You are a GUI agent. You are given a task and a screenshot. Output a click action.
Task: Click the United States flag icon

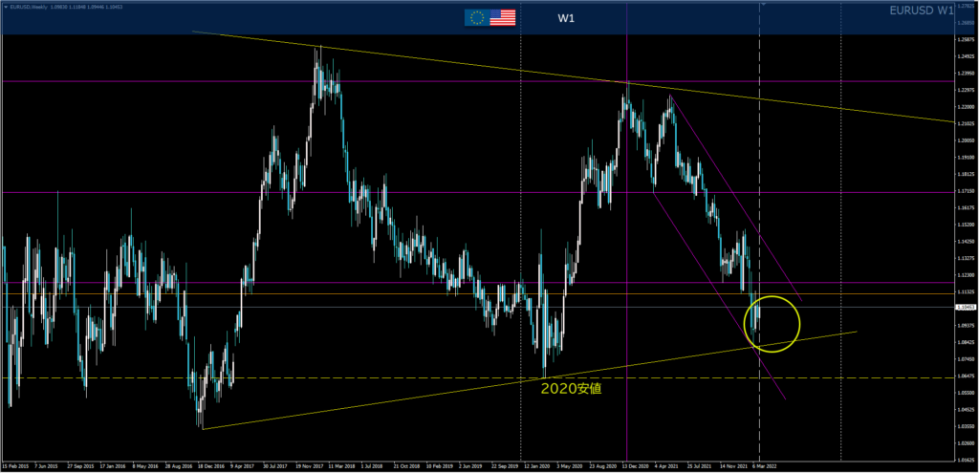click(x=503, y=17)
